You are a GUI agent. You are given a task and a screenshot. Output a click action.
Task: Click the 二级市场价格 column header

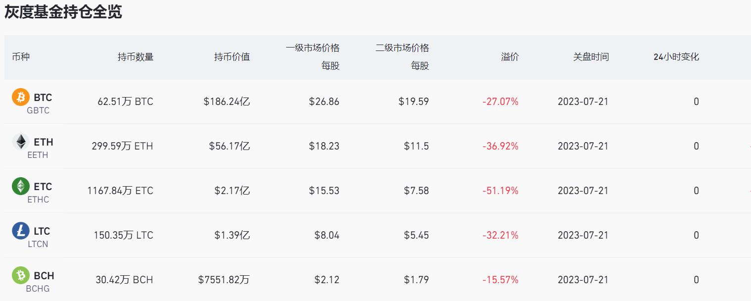(402, 48)
